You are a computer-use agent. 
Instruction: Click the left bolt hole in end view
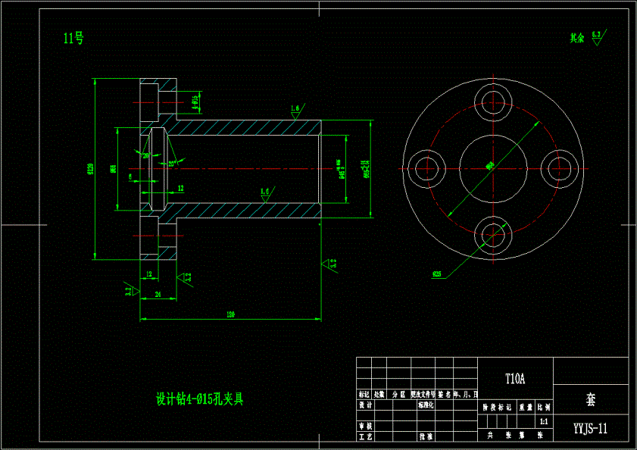click(426, 169)
